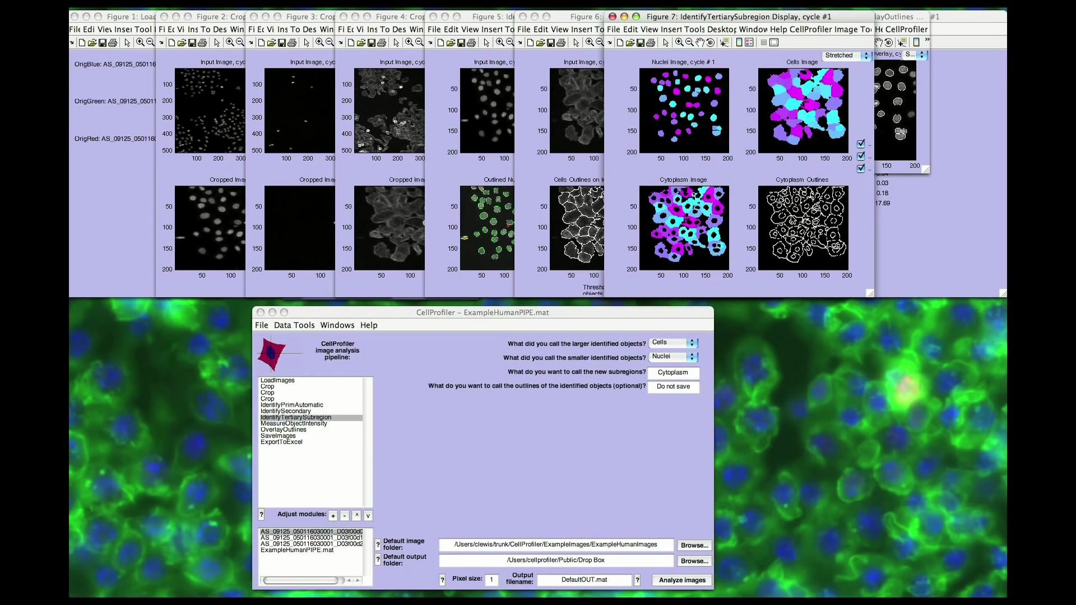Click horizontal scrollbar in file list
1076x605 pixels.
pyautogui.click(x=310, y=581)
